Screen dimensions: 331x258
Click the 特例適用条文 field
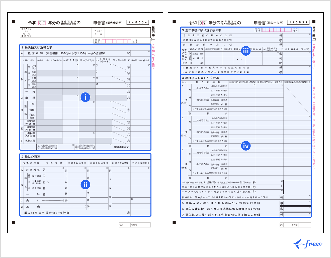[x=121, y=147]
